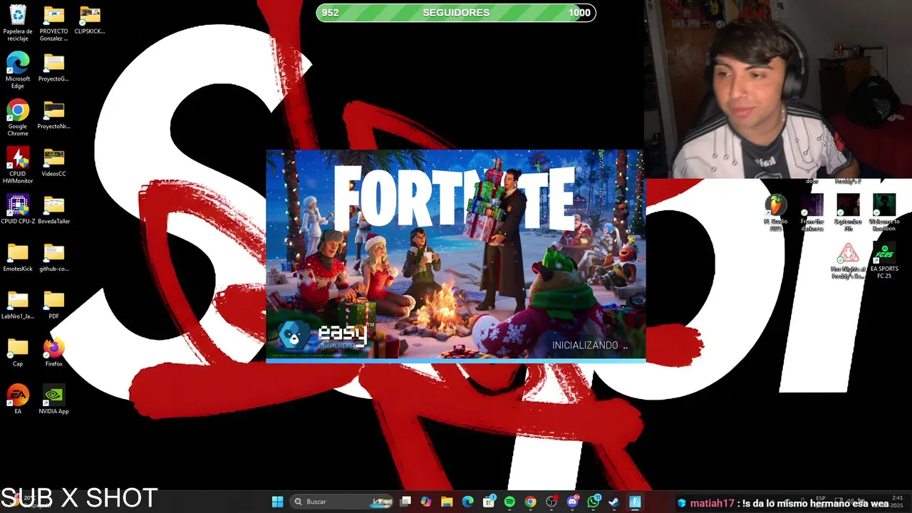Launch the FL Studio 2025 shortcut
This screenshot has height=513, width=912.
click(776, 213)
